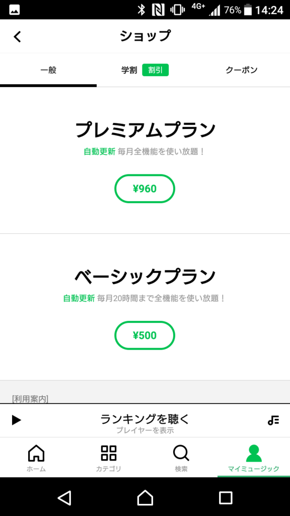This screenshot has height=516, width=290.
Task: Tap the ベーシックプラン heading
Action: click(145, 277)
